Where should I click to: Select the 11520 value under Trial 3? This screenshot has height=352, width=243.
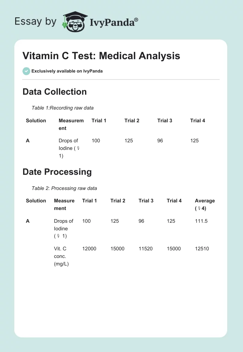[145, 249]
